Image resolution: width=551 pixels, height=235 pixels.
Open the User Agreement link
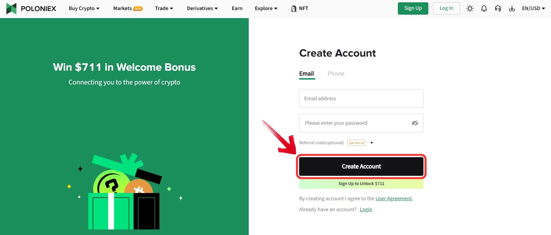point(394,198)
